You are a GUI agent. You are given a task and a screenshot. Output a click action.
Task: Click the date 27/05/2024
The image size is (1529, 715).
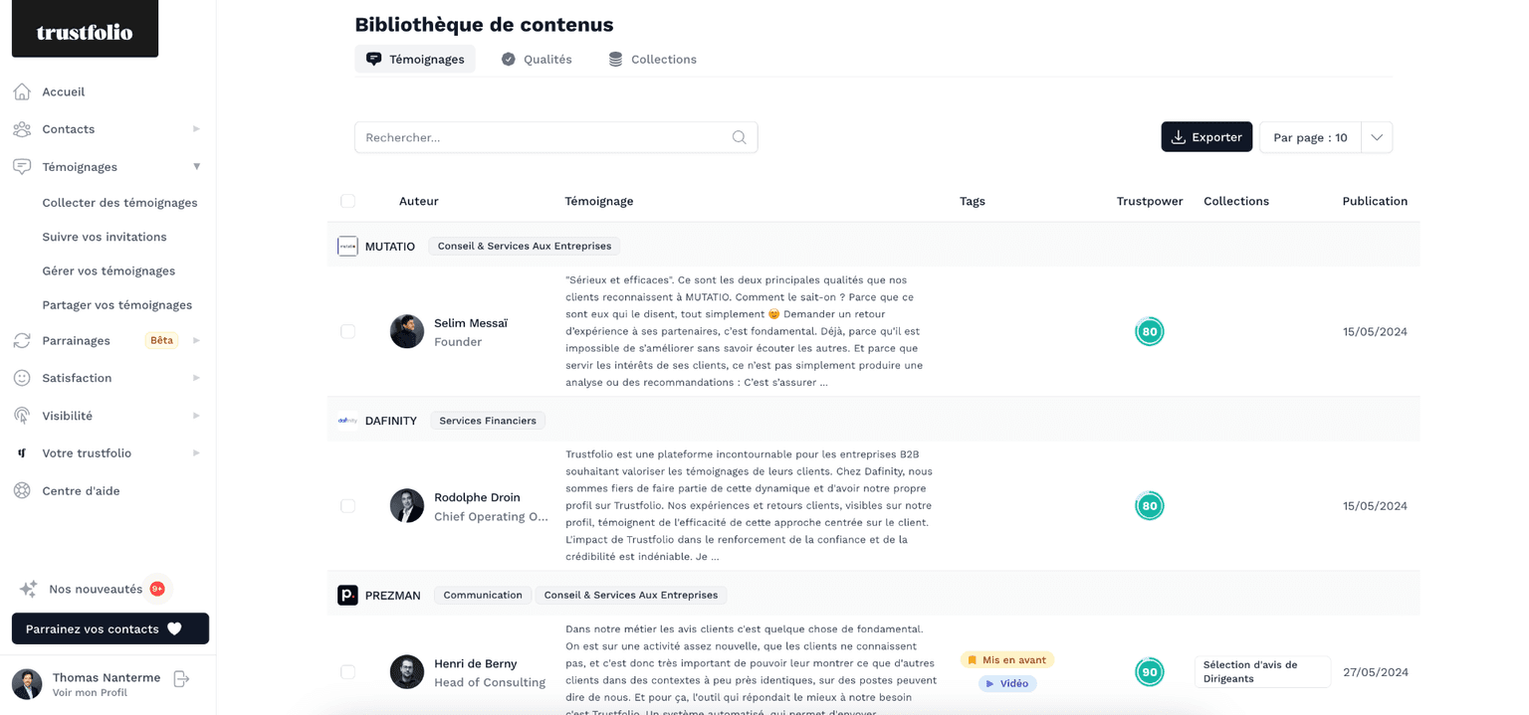1376,672
